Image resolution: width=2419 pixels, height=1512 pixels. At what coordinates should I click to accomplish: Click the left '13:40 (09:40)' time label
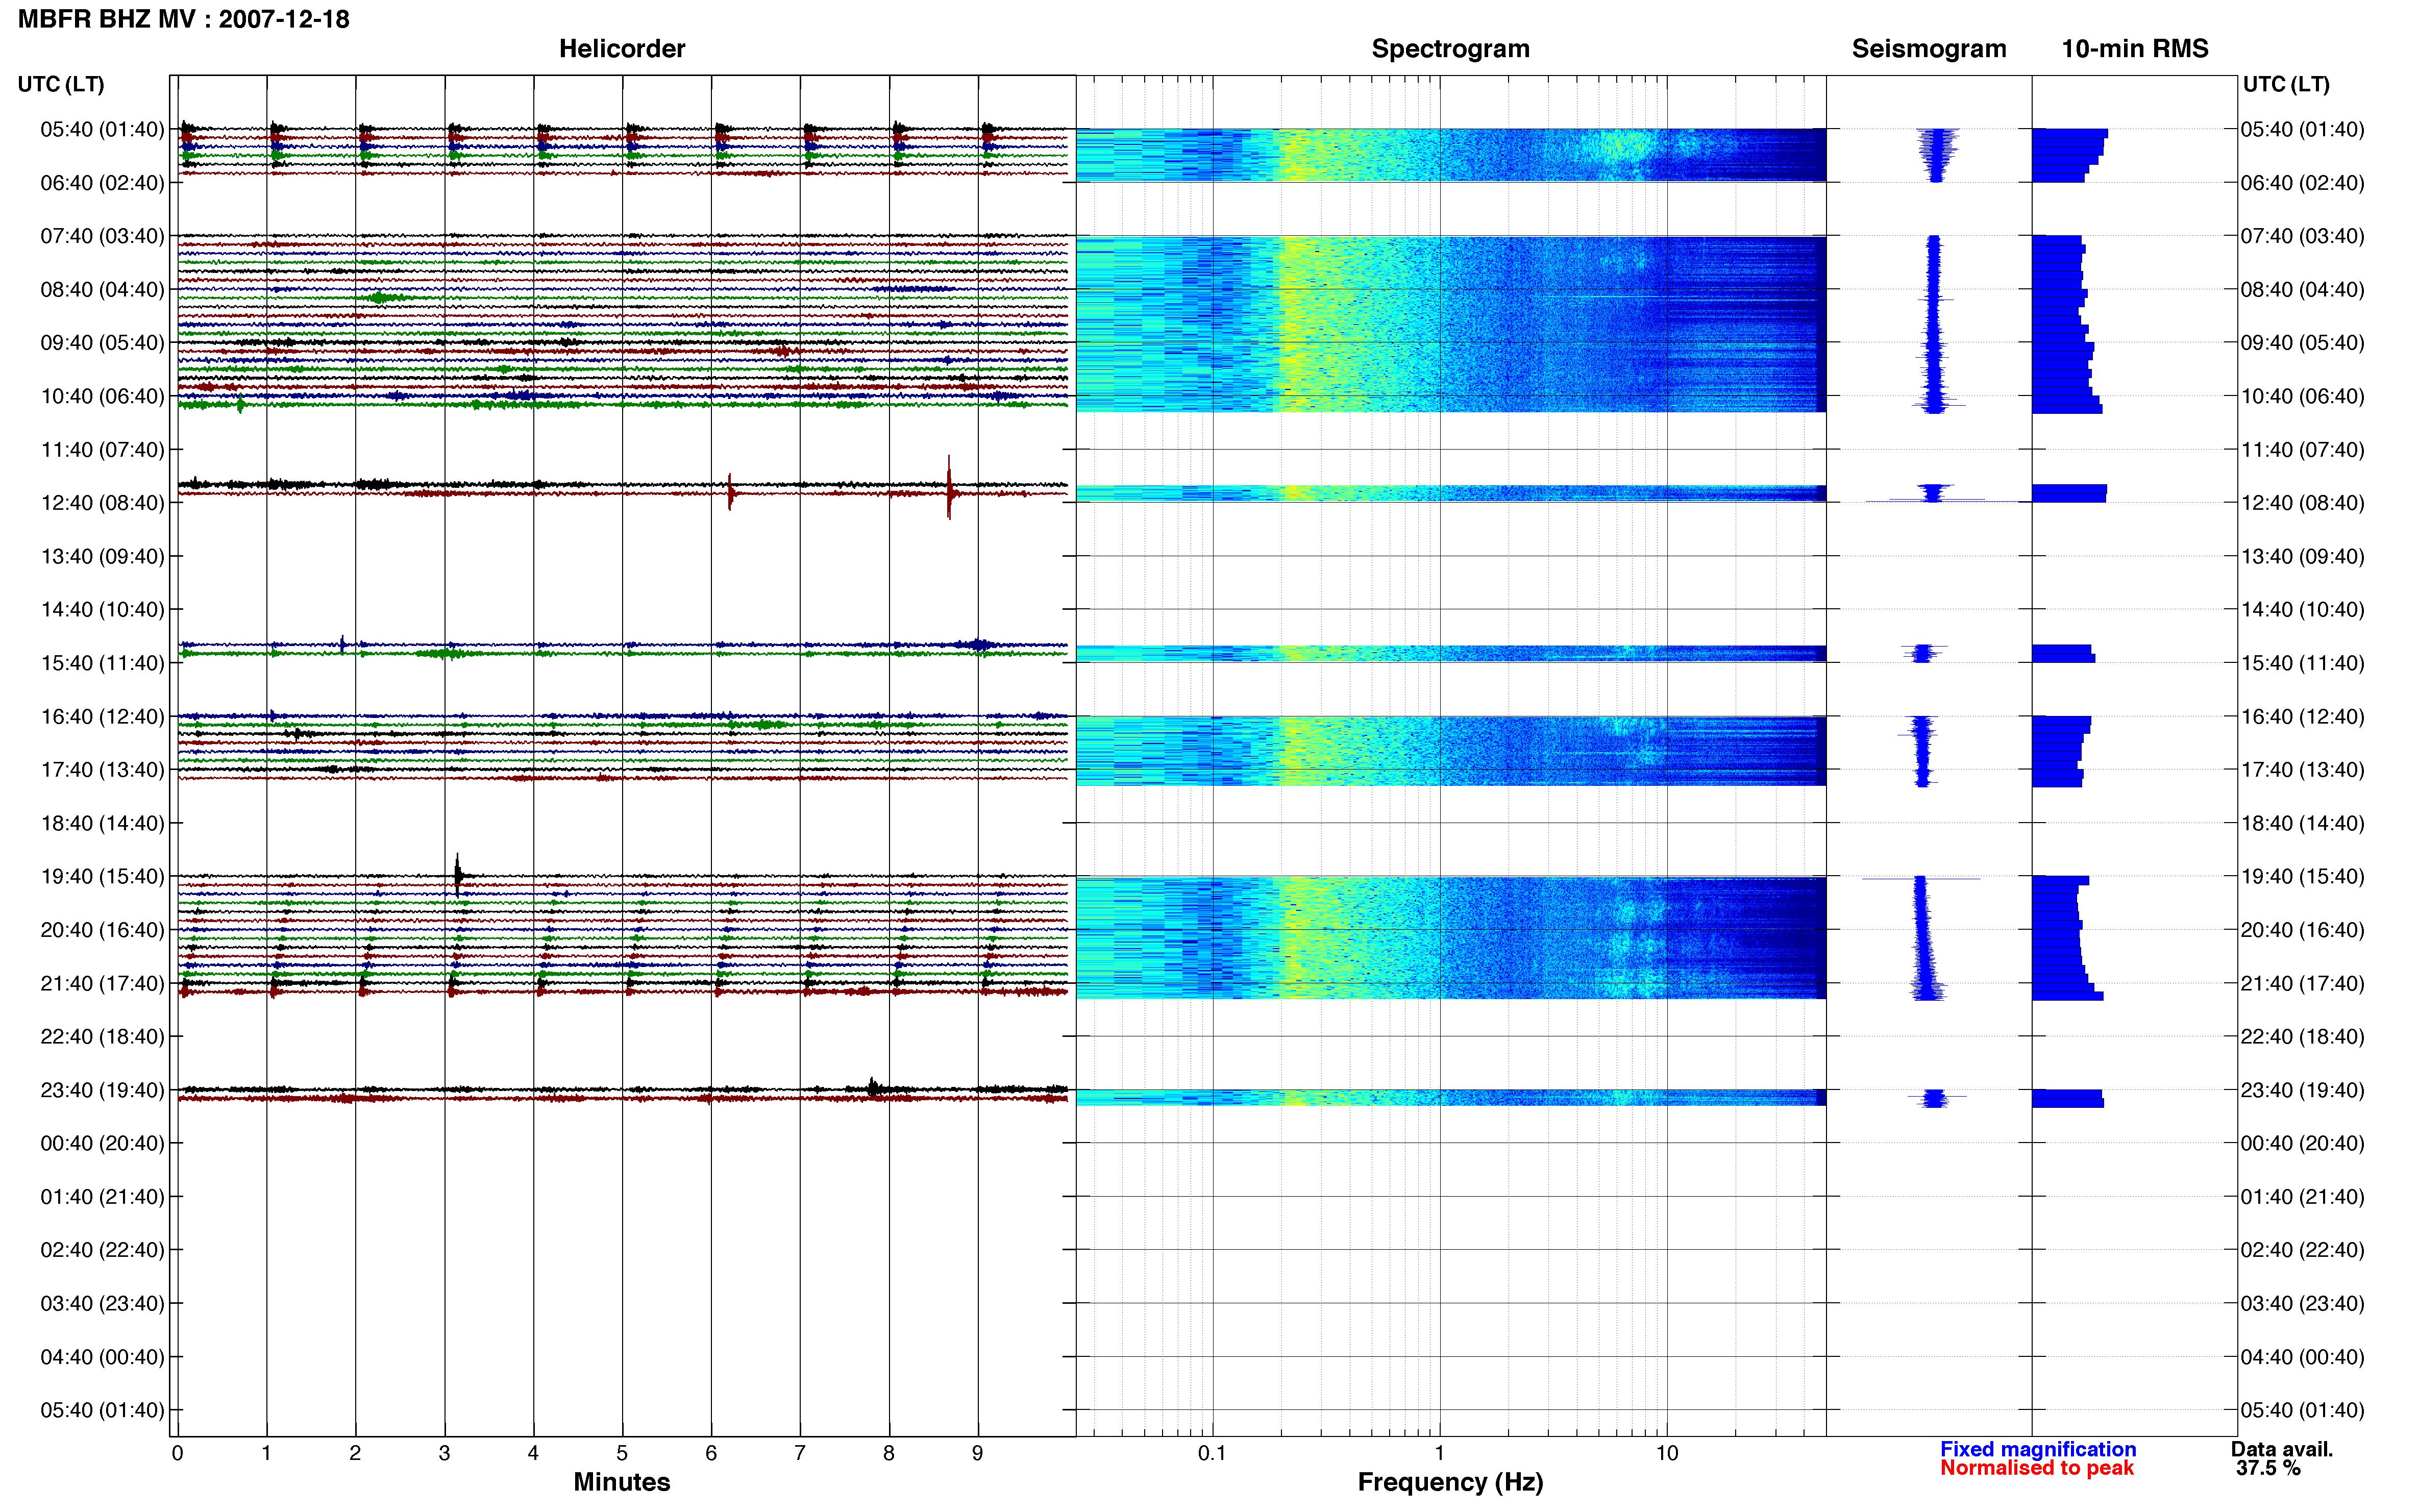102,556
